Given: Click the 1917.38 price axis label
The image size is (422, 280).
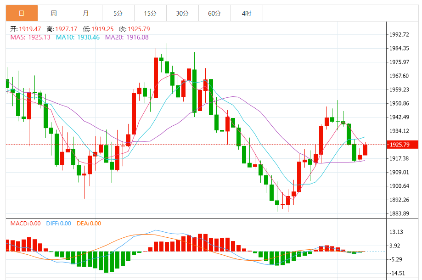Looking at the screenshot, I should (x=399, y=158).
